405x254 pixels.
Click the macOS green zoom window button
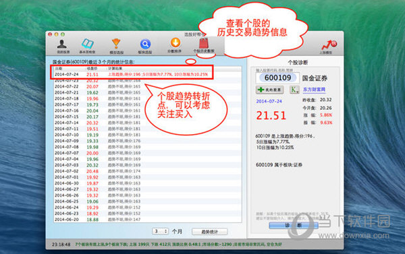tap(63, 34)
